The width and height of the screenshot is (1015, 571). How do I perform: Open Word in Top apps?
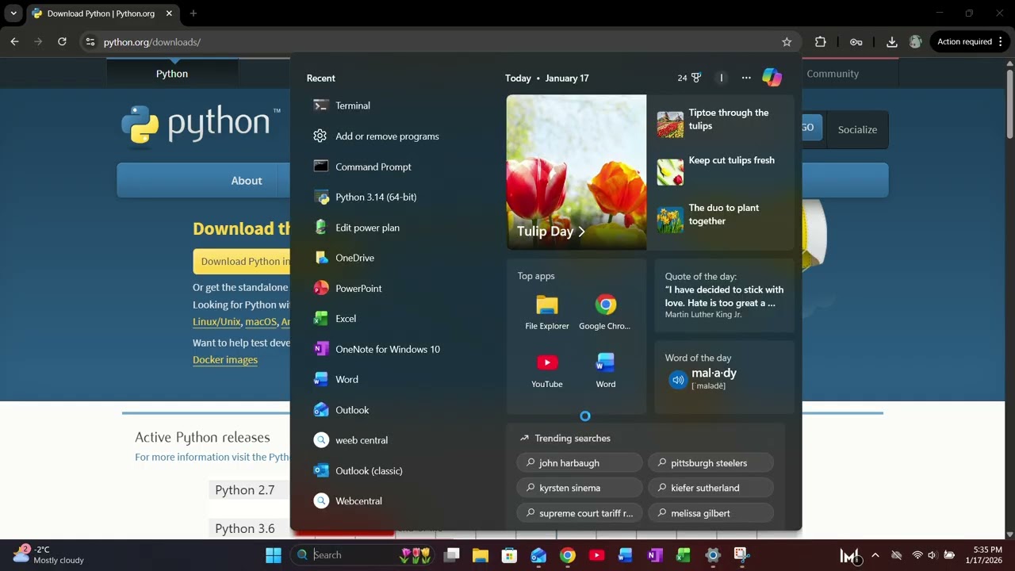(x=605, y=370)
